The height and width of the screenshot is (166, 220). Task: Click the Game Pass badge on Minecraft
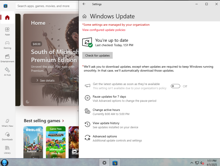[x=56, y=129]
